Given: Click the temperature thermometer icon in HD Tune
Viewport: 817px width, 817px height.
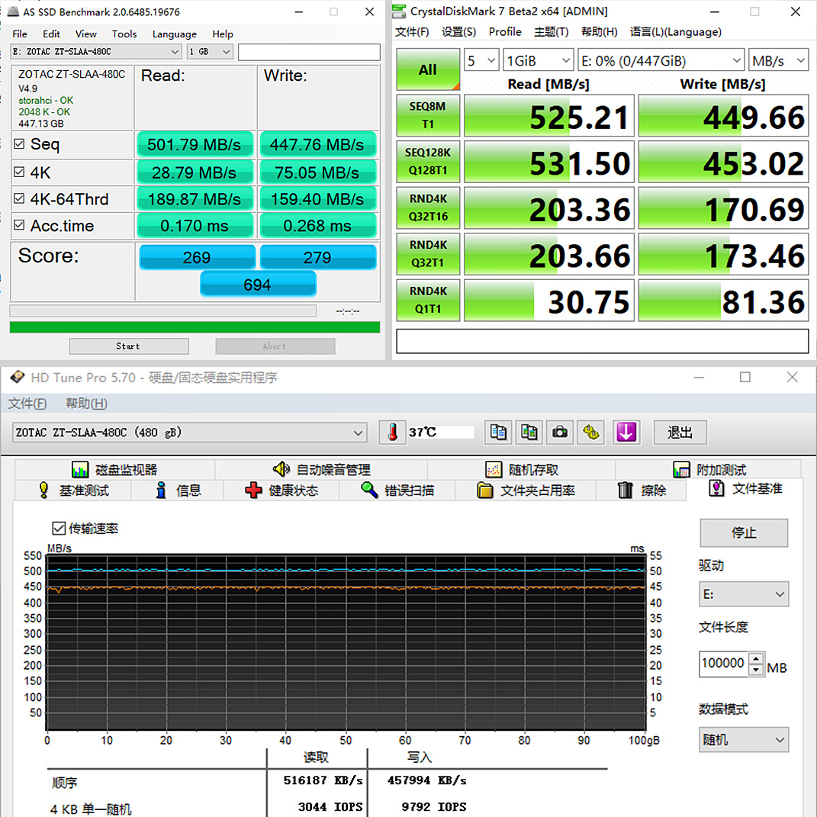Looking at the screenshot, I should [x=392, y=433].
